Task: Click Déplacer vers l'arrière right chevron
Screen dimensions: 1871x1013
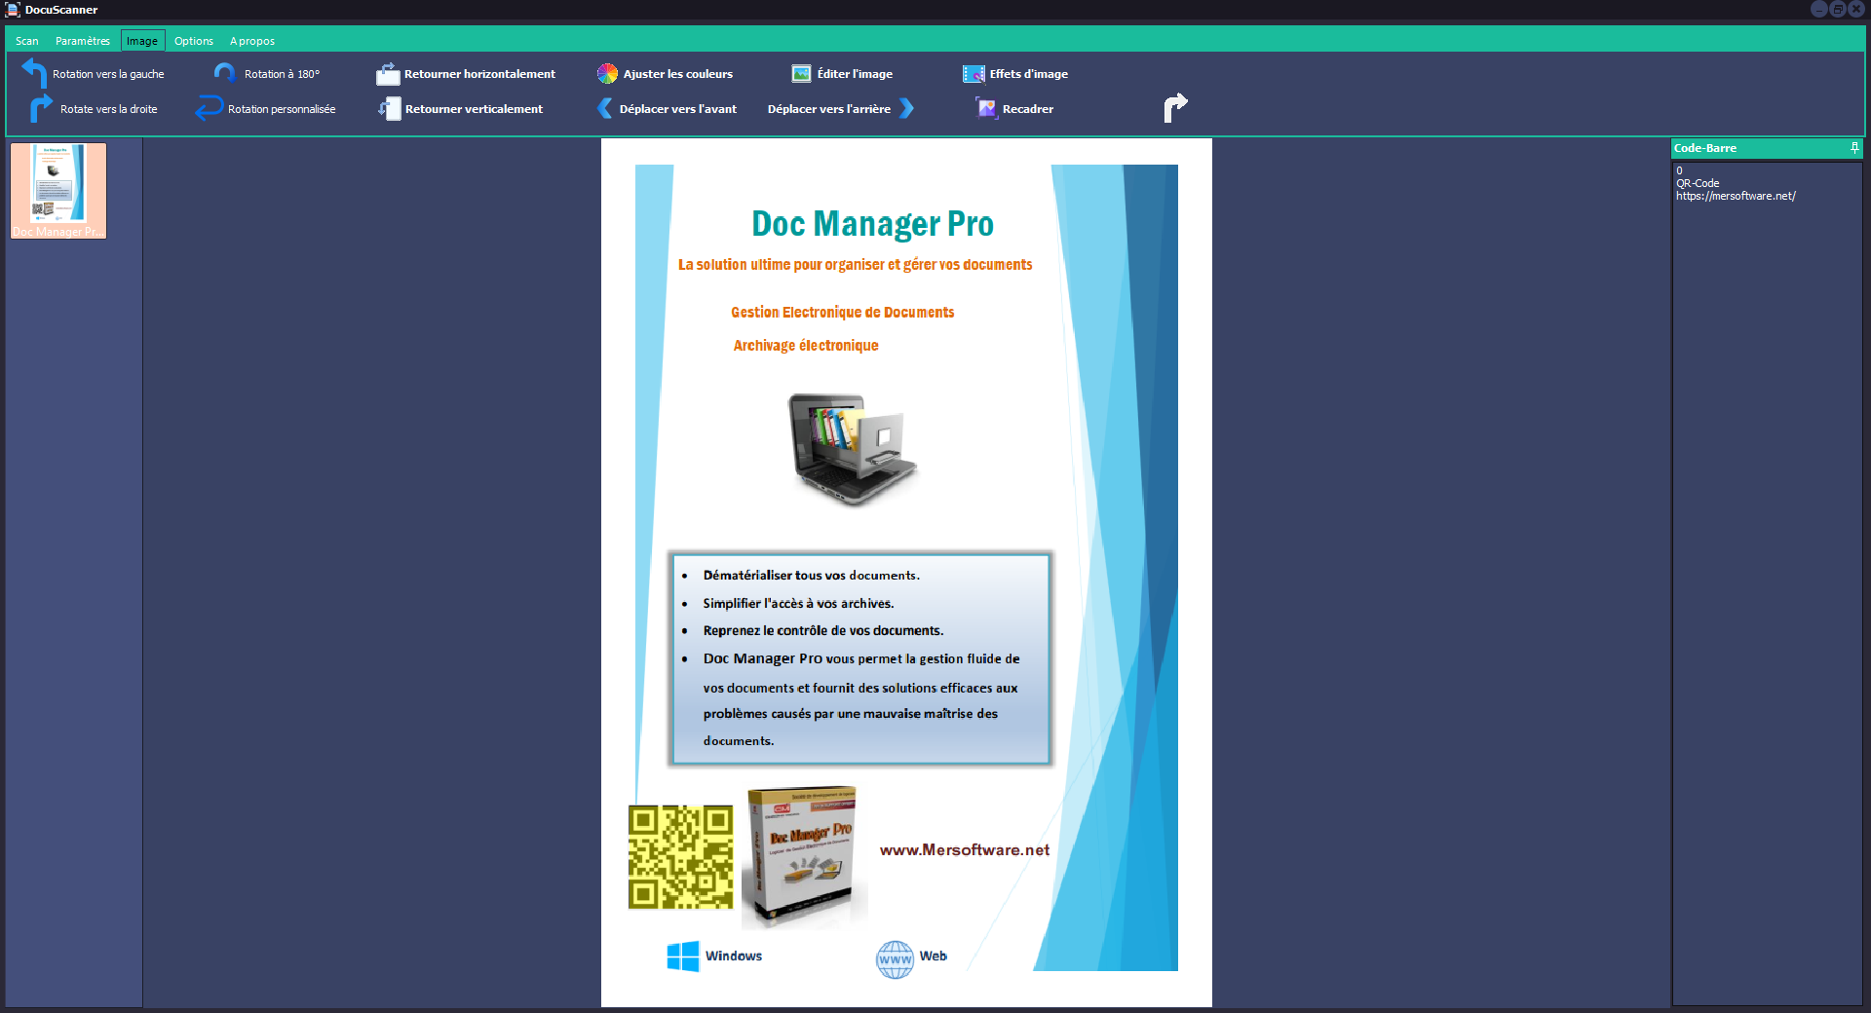Action: [x=907, y=108]
